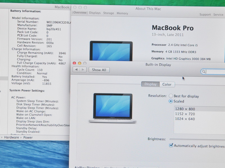The height and width of the screenshot is (168, 225).
Task: Click the Charge Remaining value 3946
Action: (x=62, y=53)
